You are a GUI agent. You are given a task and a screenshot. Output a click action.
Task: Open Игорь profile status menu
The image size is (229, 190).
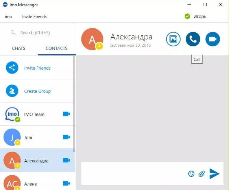[x=200, y=16]
